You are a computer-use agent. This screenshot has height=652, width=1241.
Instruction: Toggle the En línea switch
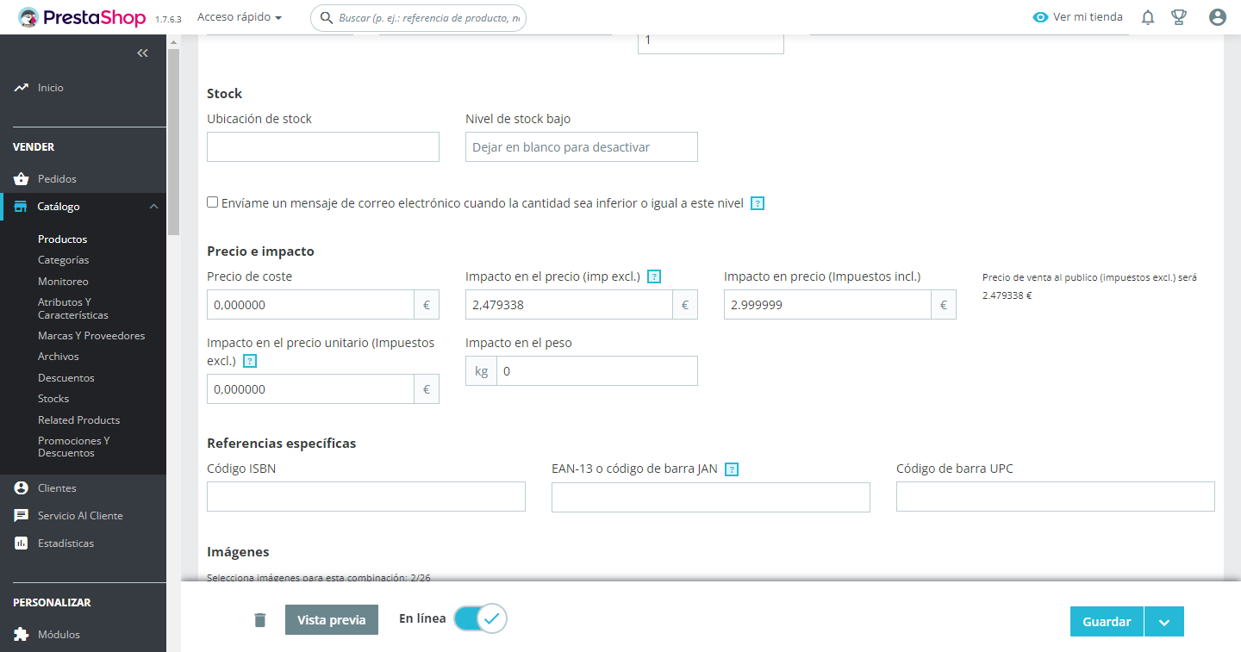[480, 618]
